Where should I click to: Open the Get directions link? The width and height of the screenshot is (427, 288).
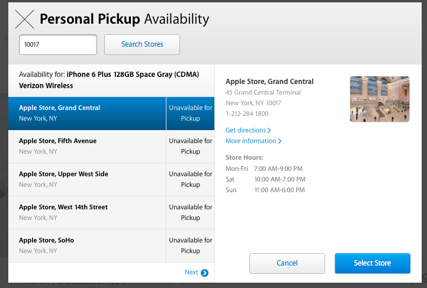tap(248, 130)
